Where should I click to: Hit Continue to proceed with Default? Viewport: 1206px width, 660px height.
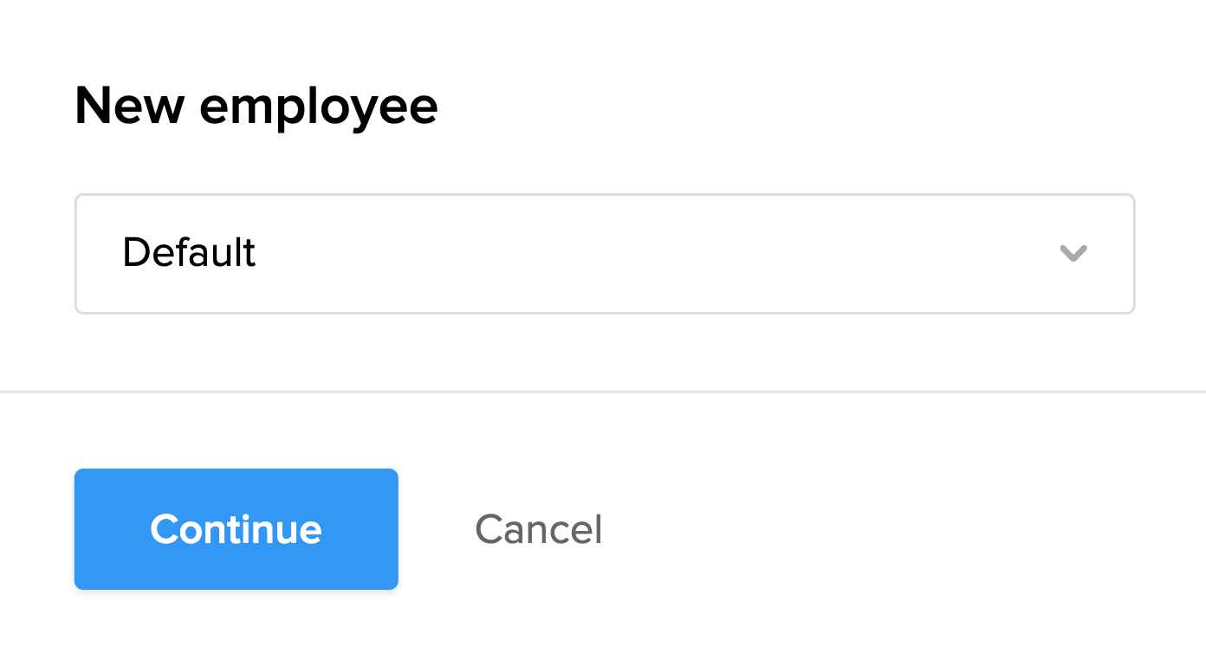tap(236, 529)
